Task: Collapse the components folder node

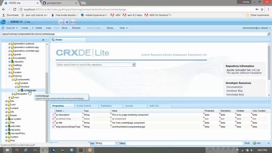Action: pos(12,79)
